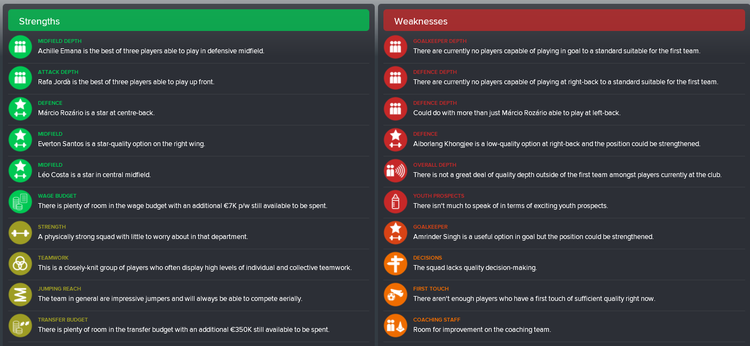Image resolution: width=750 pixels, height=346 pixels.
Task: Click the Coaching Staff cone icon
Action: tap(396, 325)
